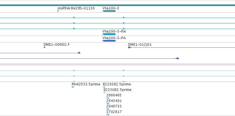This screenshot has width=235, height=116.
Task: Select the Vha100-3 gene feature bar
Action: [x=109, y=11]
